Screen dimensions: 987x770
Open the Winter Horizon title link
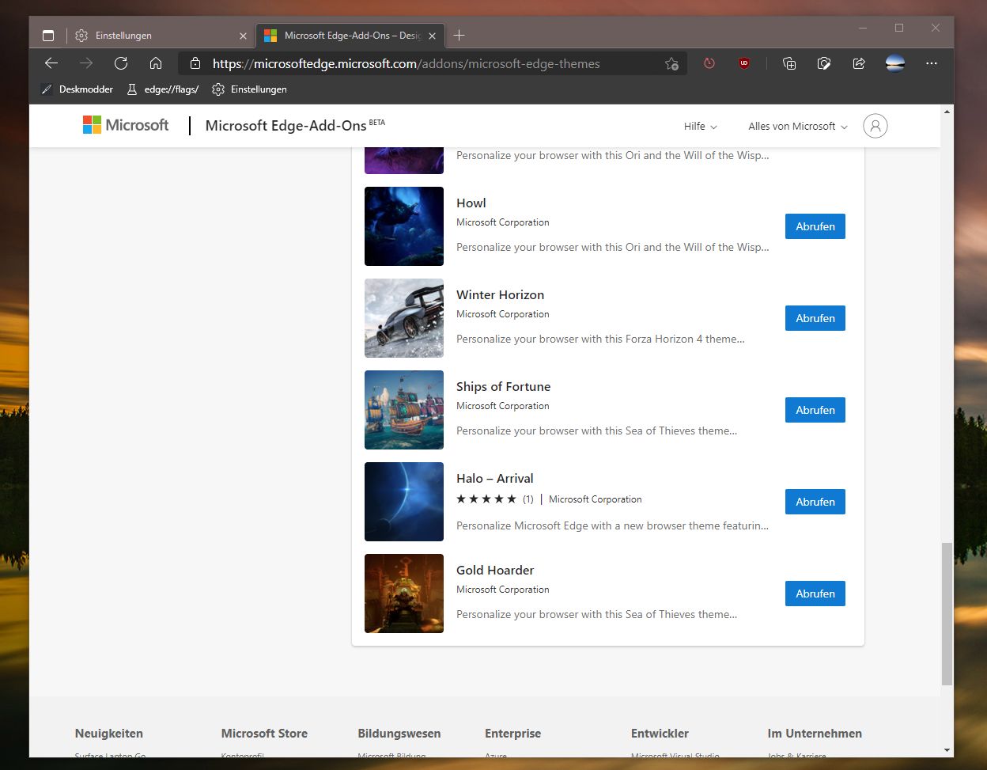point(501,295)
